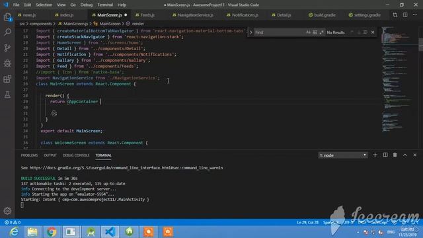Kill terminal with trash icon
The width and height of the screenshot is (423, 238).
[x=395, y=155]
